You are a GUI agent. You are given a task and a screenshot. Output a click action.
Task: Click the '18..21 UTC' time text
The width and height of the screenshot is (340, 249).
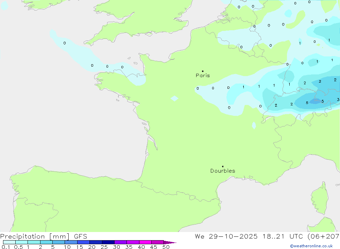click(x=283, y=236)
